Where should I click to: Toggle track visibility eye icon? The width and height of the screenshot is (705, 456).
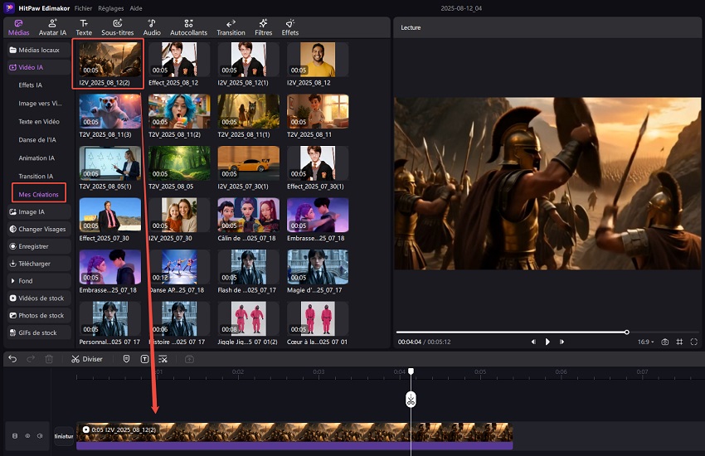pyautogui.click(x=27, y=436)
